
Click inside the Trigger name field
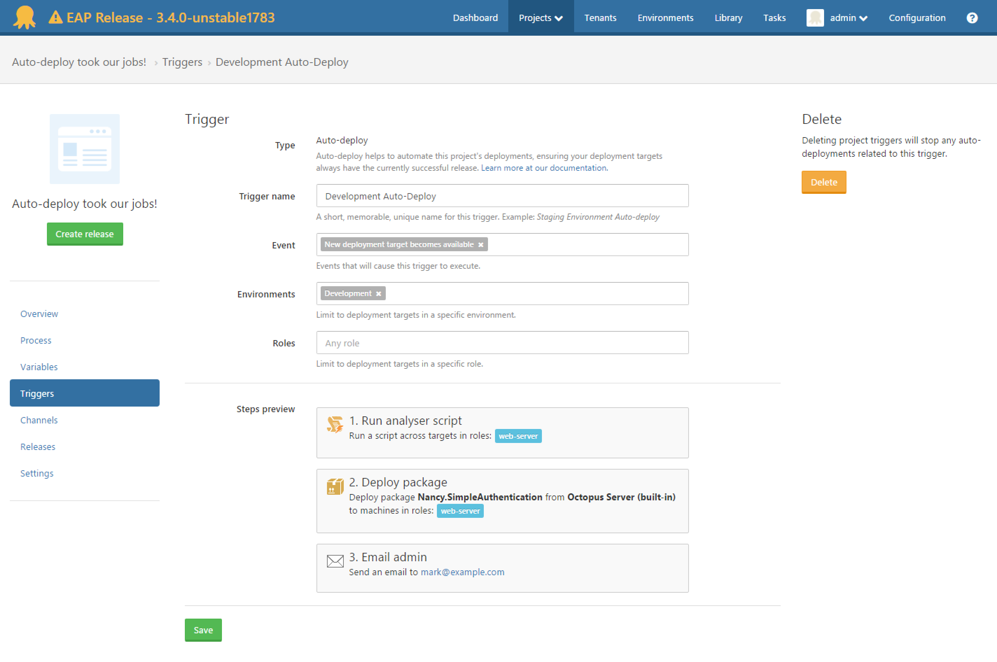[x=502, y=196]
